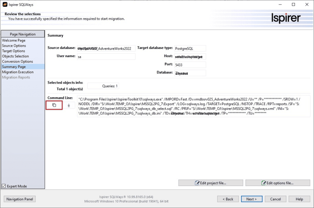Click the download command line icon

pyautogui.click(x=69, y=105)
